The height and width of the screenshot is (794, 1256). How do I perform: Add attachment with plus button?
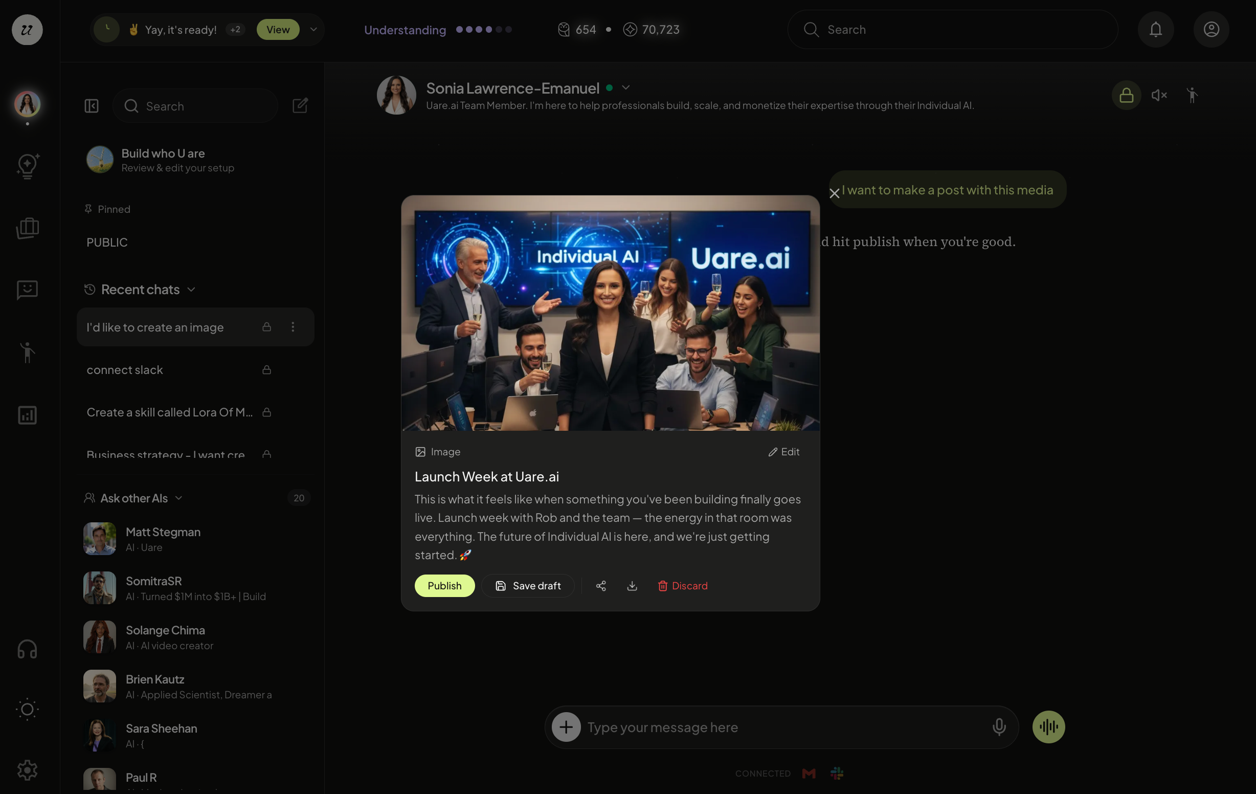point(566,726)
